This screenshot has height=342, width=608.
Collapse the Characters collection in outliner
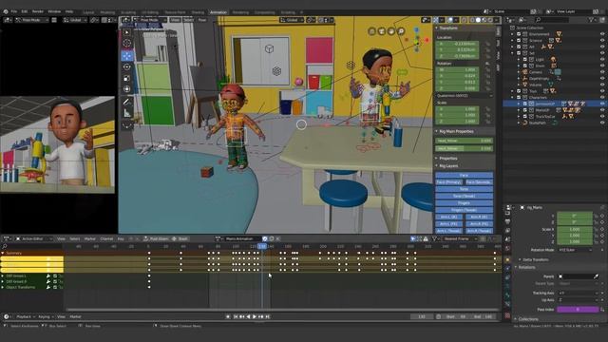pos(513,97)
